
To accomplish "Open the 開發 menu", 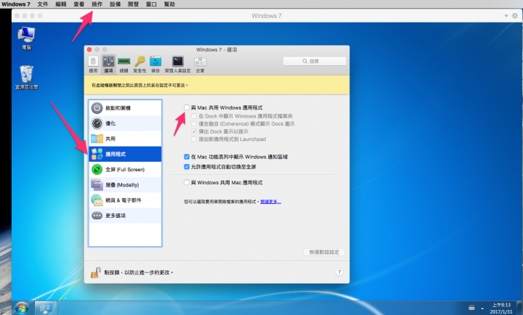I will (133, 4).
